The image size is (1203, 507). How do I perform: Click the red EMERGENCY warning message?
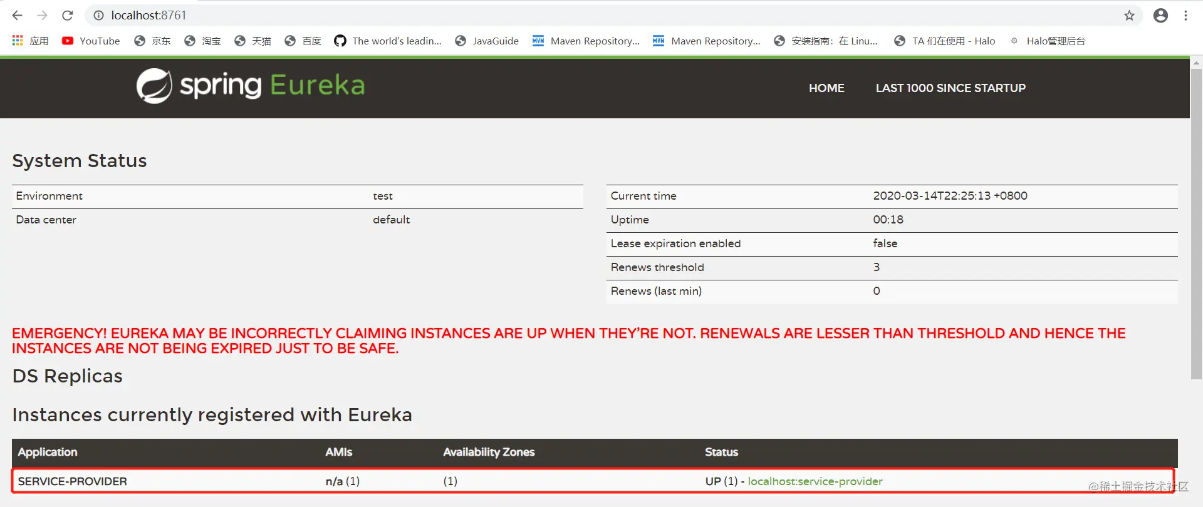click(569, 341)
